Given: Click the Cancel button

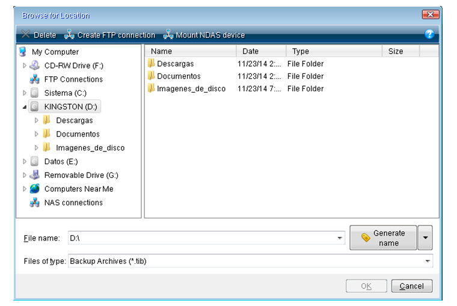Looking at the screenshot, I should [x=411, y=286].
